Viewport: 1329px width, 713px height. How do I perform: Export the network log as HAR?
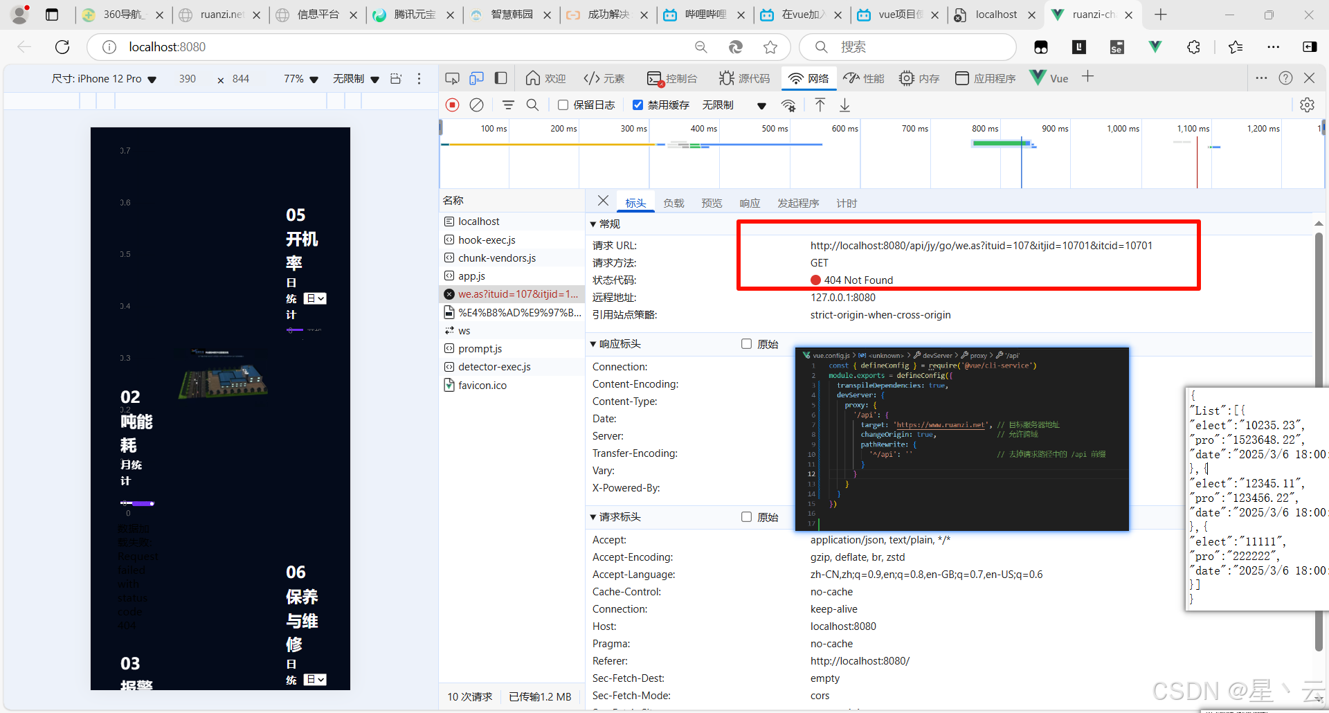point(844,105)
